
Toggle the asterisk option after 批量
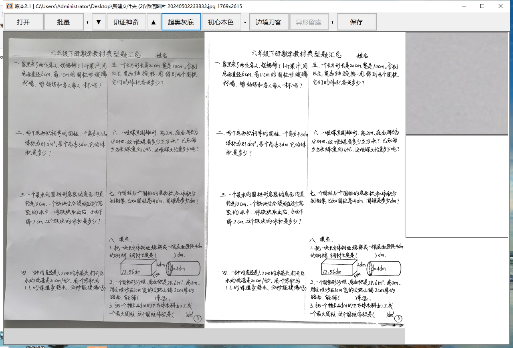[x=87, y=22]
